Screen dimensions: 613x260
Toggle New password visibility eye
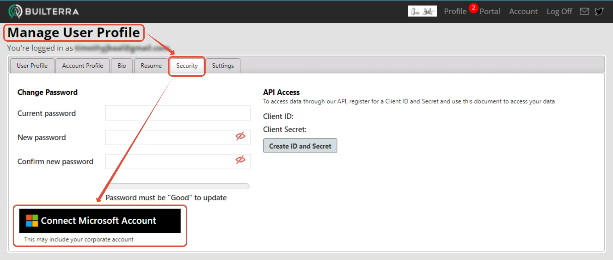(240, 136)
